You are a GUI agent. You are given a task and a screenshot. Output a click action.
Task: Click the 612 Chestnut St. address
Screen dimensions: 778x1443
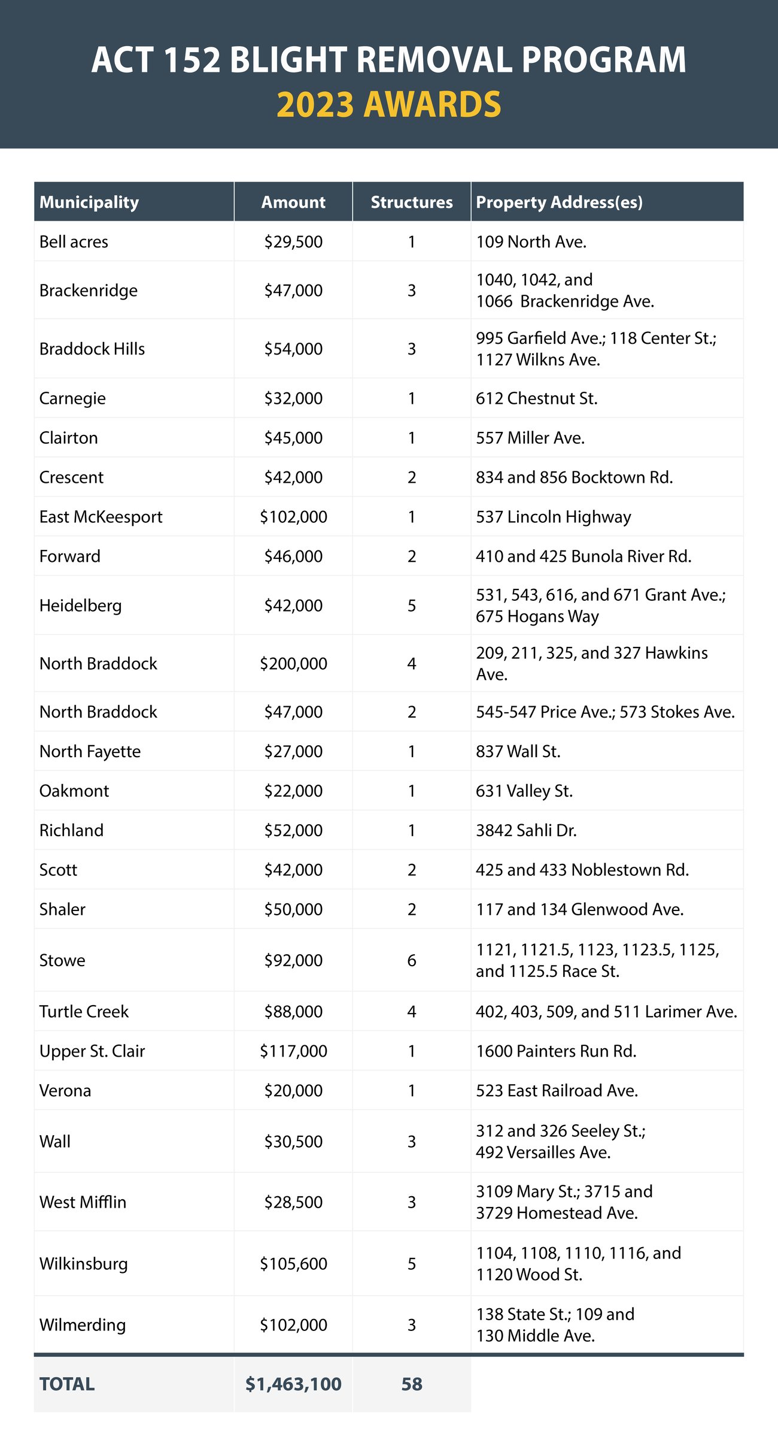(x=537, y=398)
